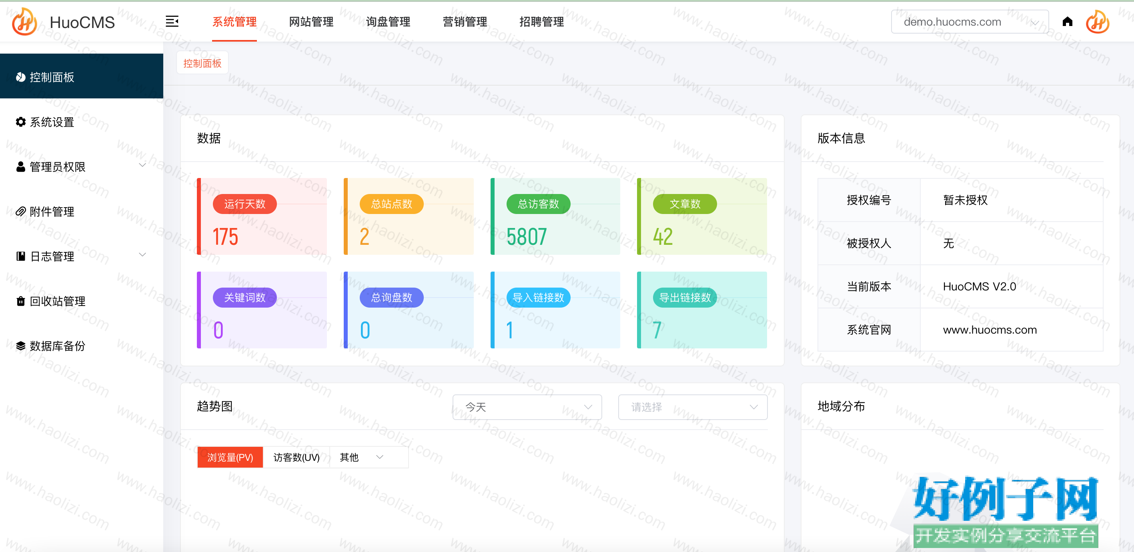Open demo.huocms.com site dropdown
The width and height of the screenshot is (1134, 552).
coord(970,22)
